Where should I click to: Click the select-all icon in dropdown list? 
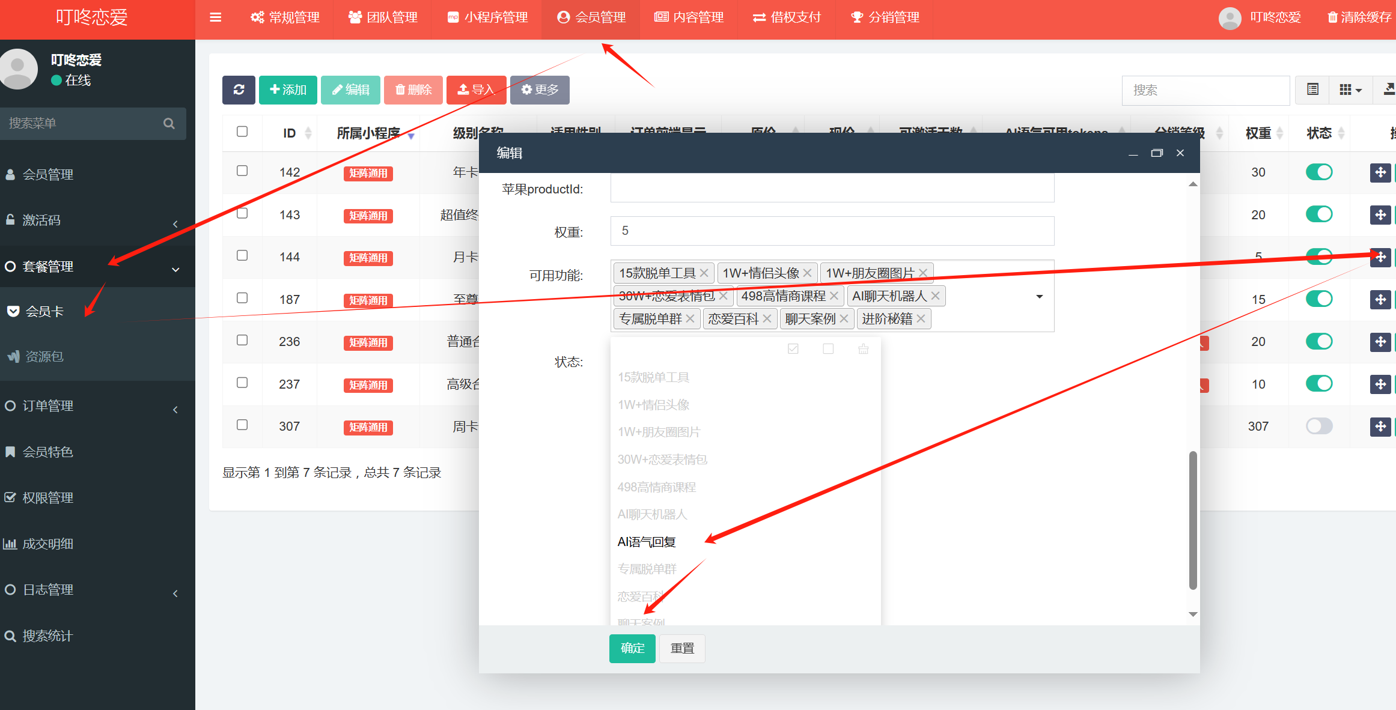[x=793, y=349]
